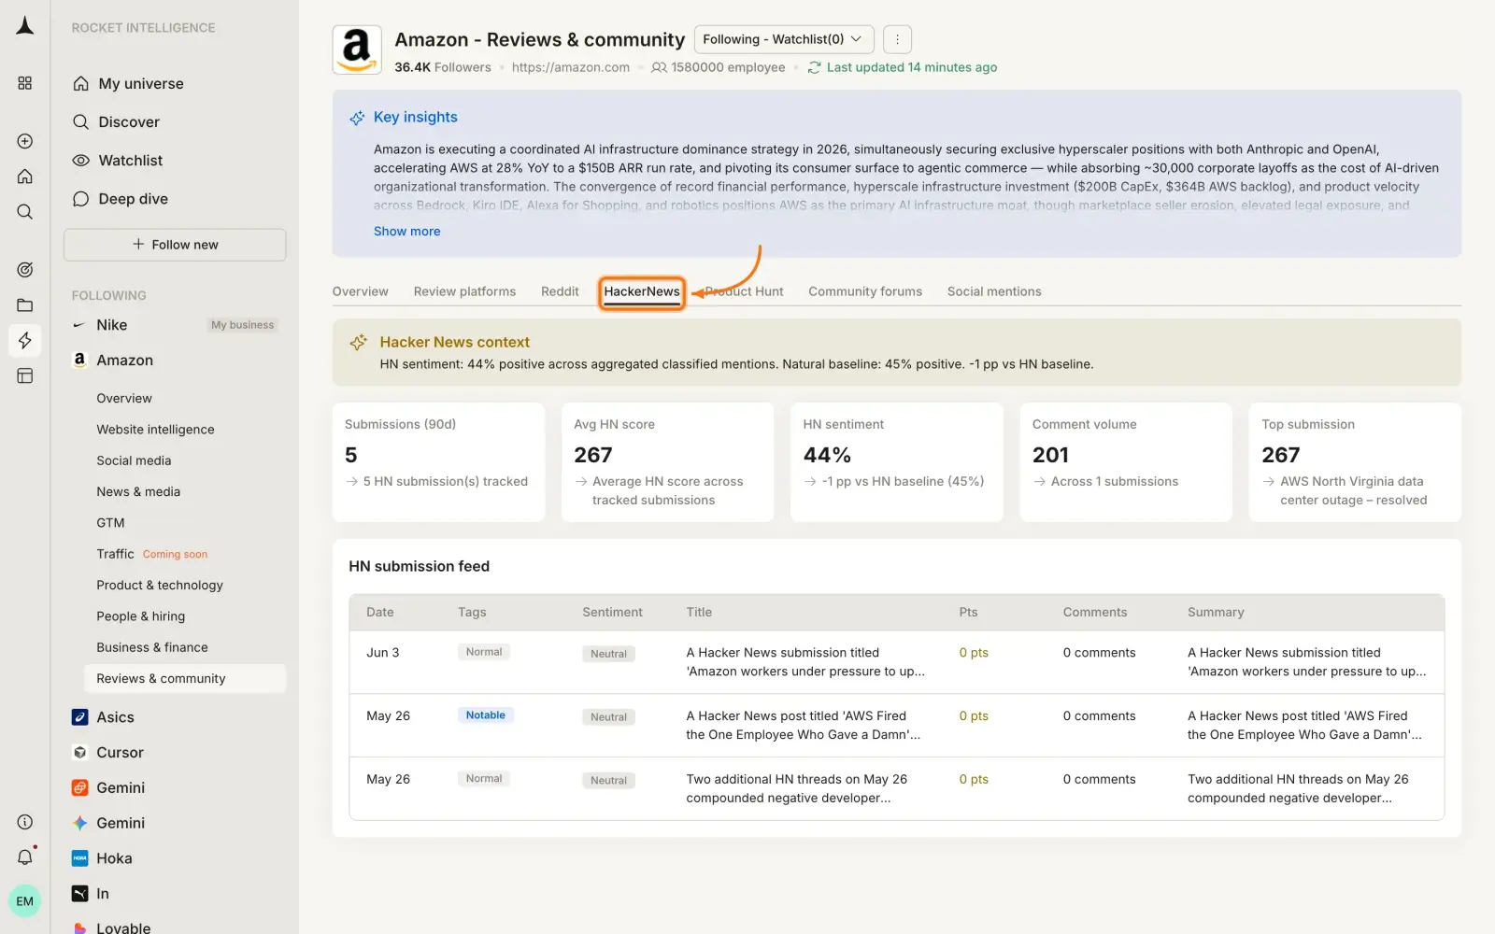
Task: Open Discover in the sidebar
Action: [x=116, y=121]
